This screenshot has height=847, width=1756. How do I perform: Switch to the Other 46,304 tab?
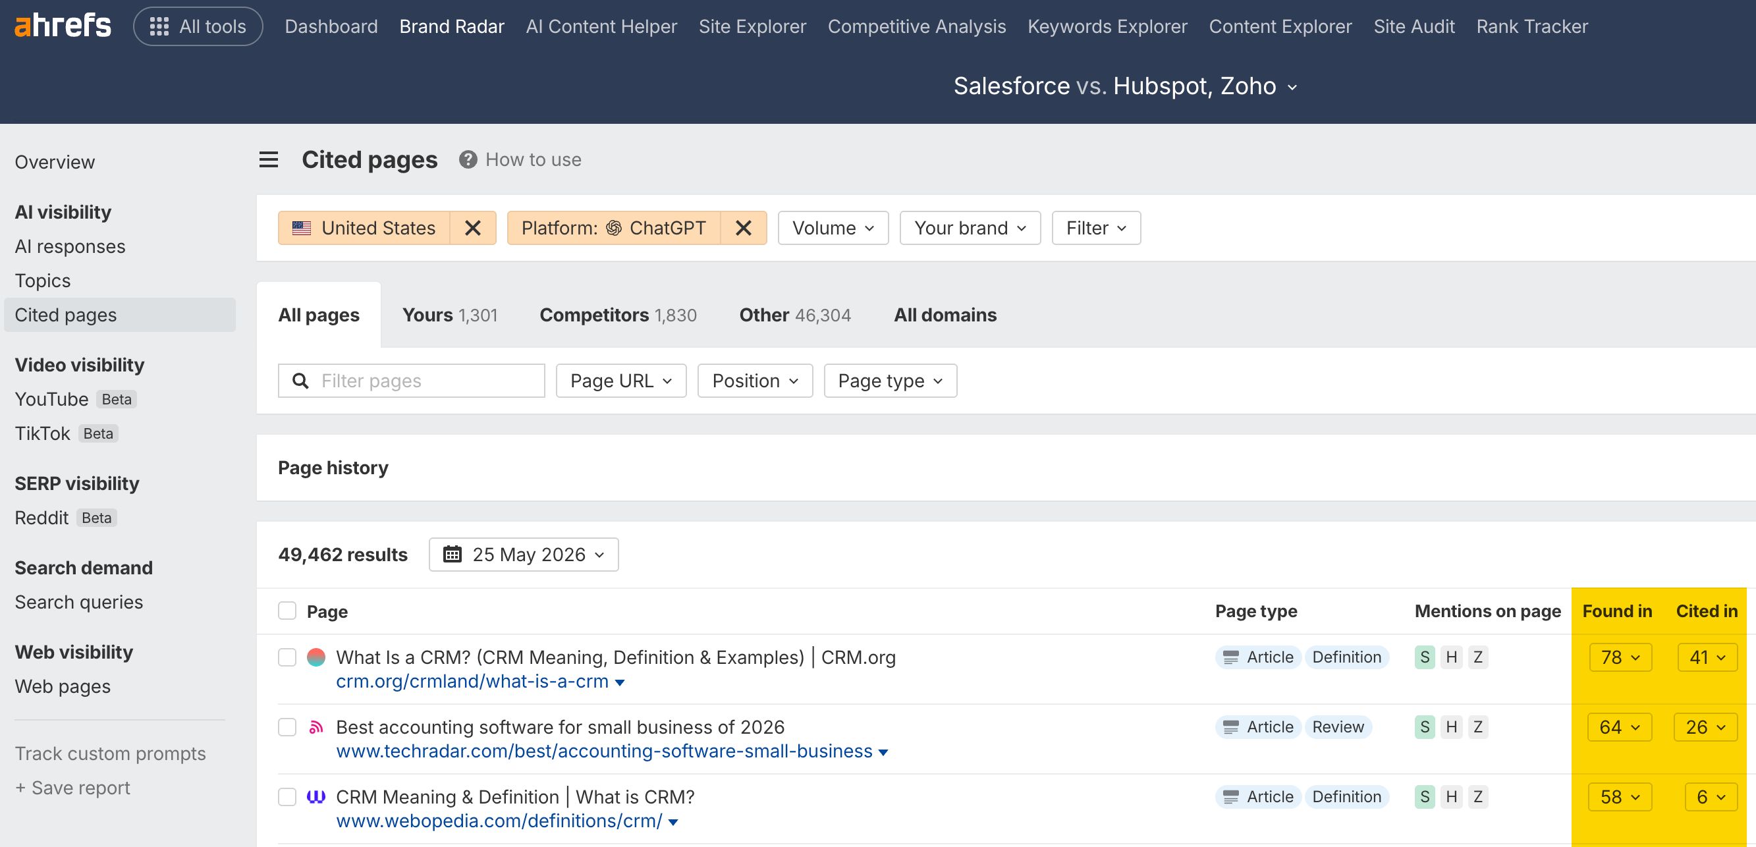coord(795,315)
